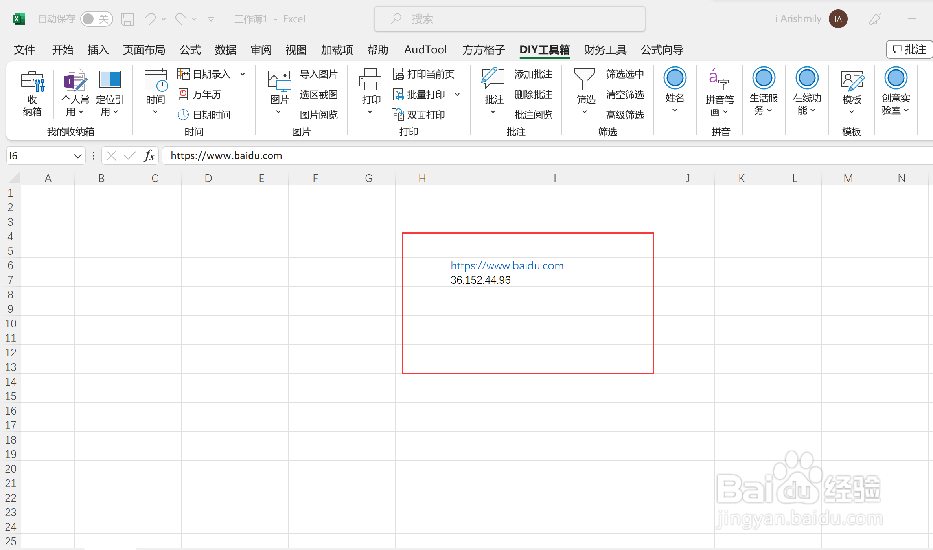Viewport: 933px width, 550px height.
Task: Click the 图片 picture tool icon
Action: click(279, 81)
